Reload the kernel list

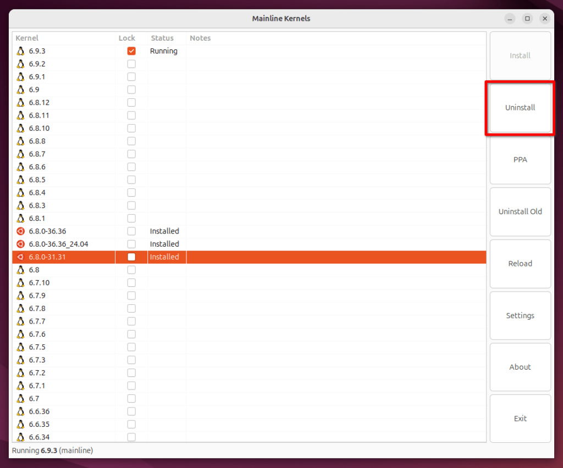point(520,264)
